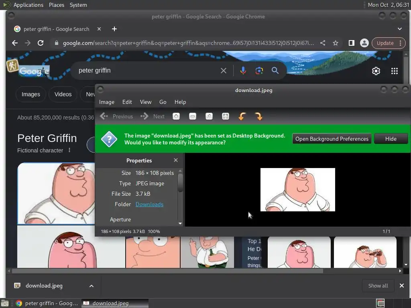Screen dimensions: 411x308
Task: Click the Properties panel scroll down arrow
Action: pyautogui.click(x=180, y=223)
